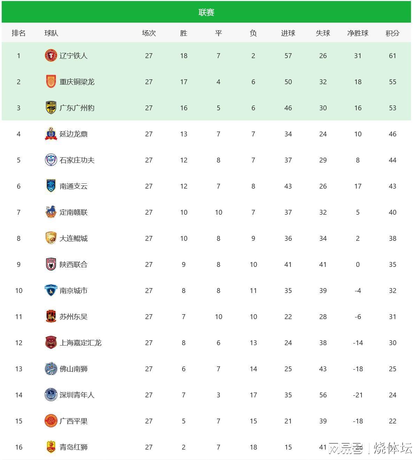
Task: Sort by the 积分 column header
Action: 393,33
